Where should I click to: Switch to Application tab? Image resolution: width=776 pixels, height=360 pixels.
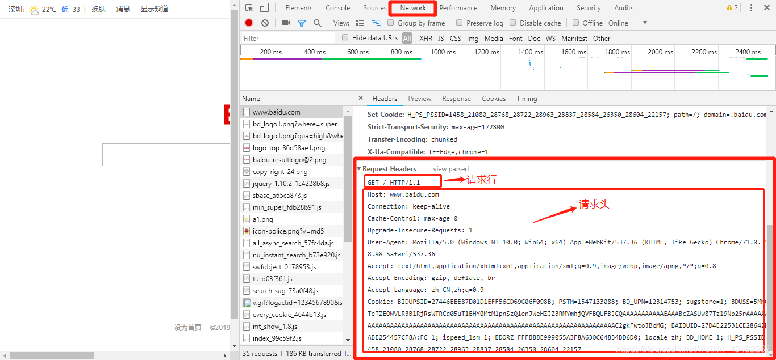pos(546,8)
